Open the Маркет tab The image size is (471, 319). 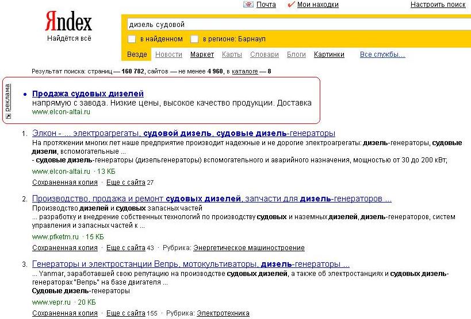(x=202, y=55)
